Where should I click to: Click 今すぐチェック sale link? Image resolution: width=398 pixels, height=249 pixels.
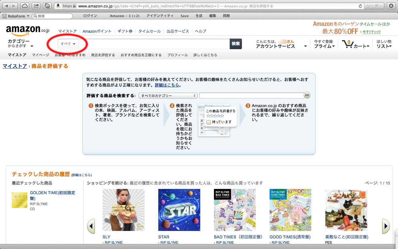pos(372,32)
